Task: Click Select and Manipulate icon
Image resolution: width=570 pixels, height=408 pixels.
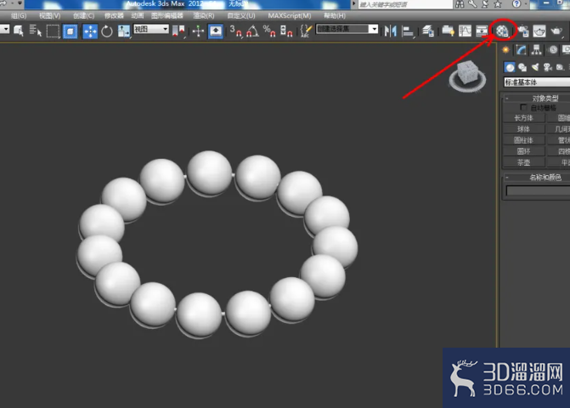Action: [198, 31]
